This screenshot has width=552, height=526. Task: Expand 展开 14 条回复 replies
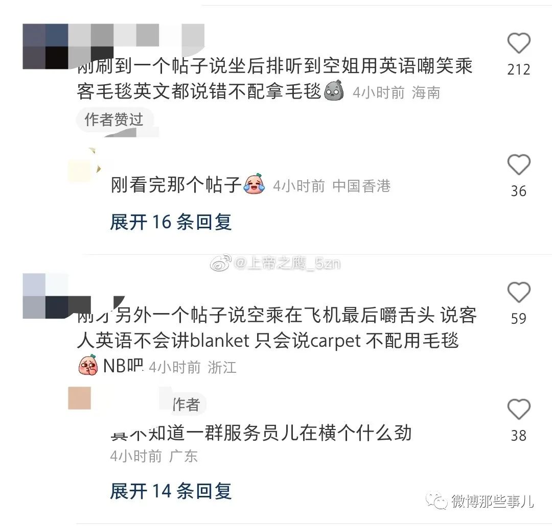[x=171, y=491]
